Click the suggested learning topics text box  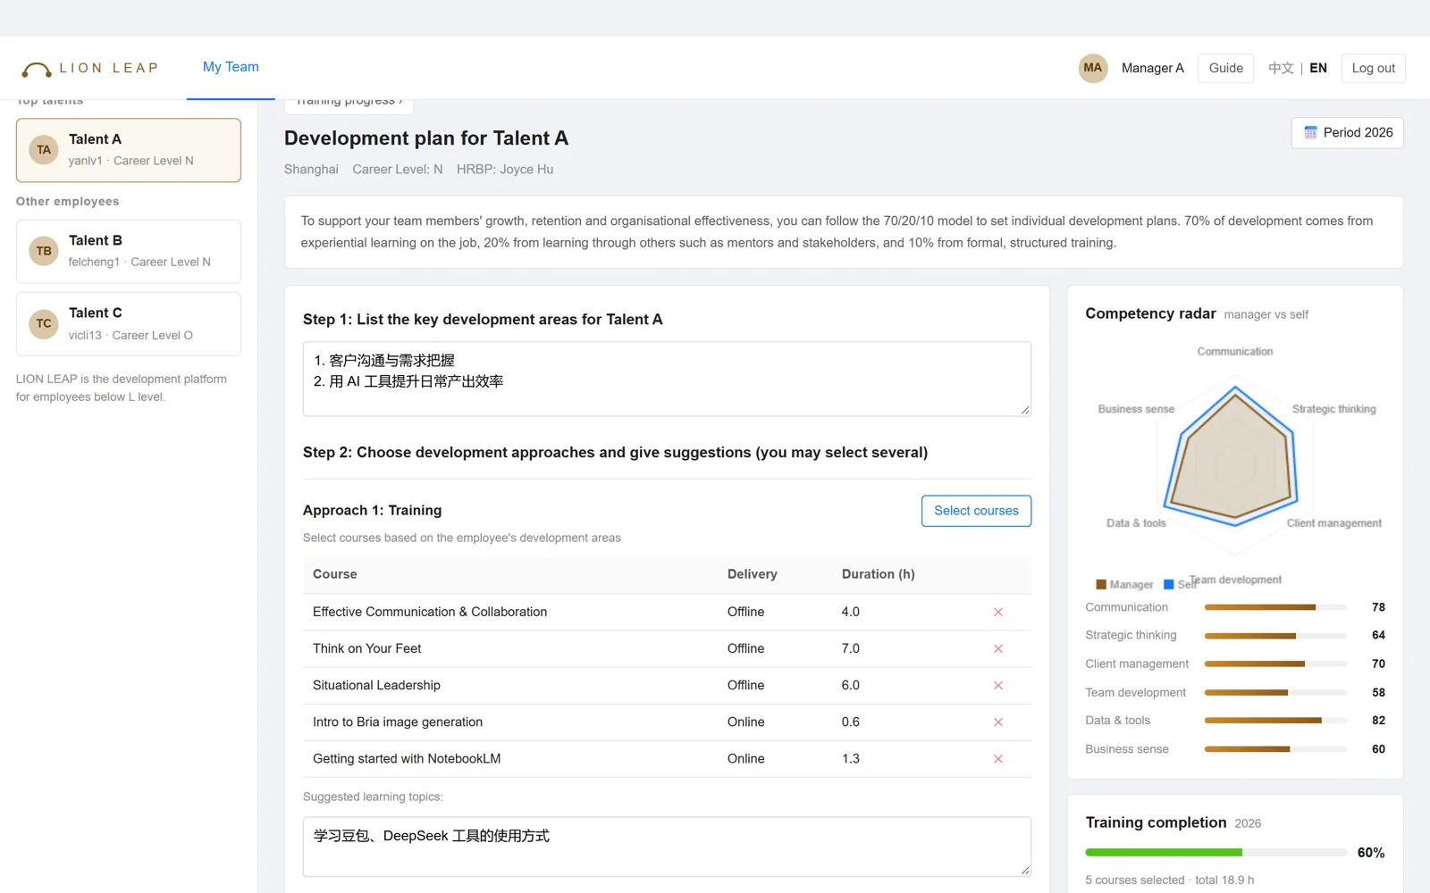coord(667,847)
